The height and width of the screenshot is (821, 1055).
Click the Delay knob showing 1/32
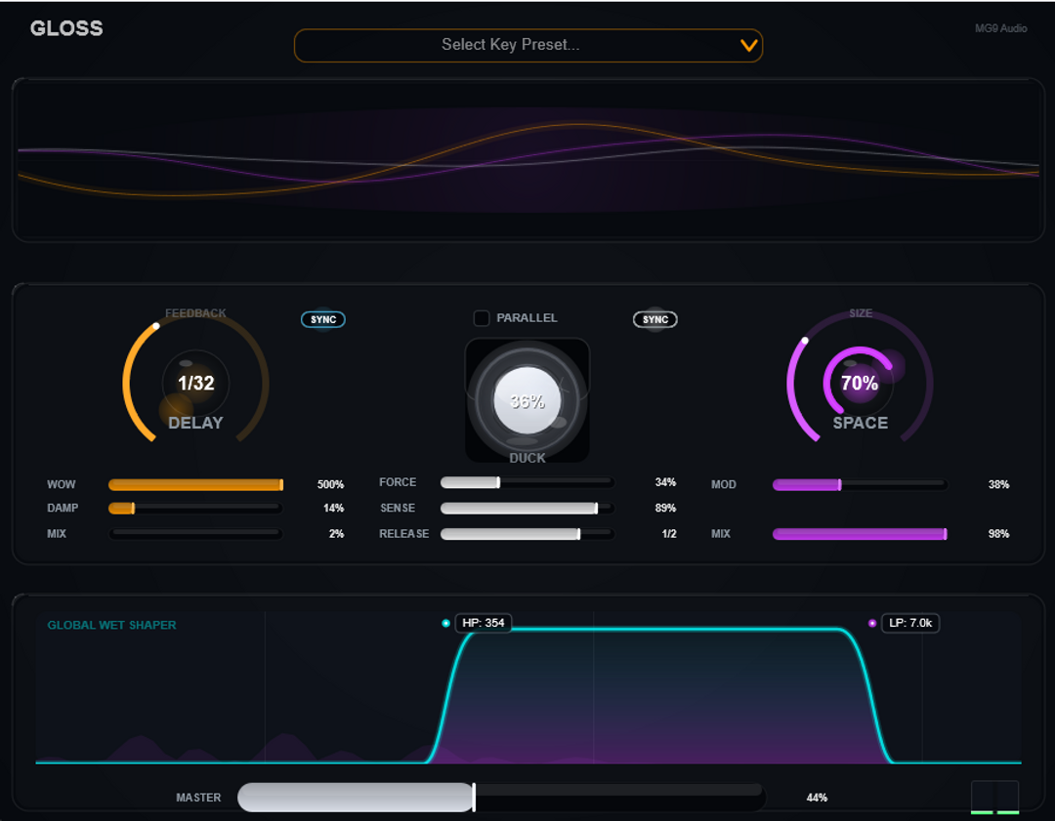(195, 384)
